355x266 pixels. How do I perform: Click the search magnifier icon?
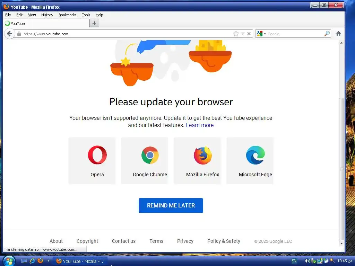pos(327,34)
